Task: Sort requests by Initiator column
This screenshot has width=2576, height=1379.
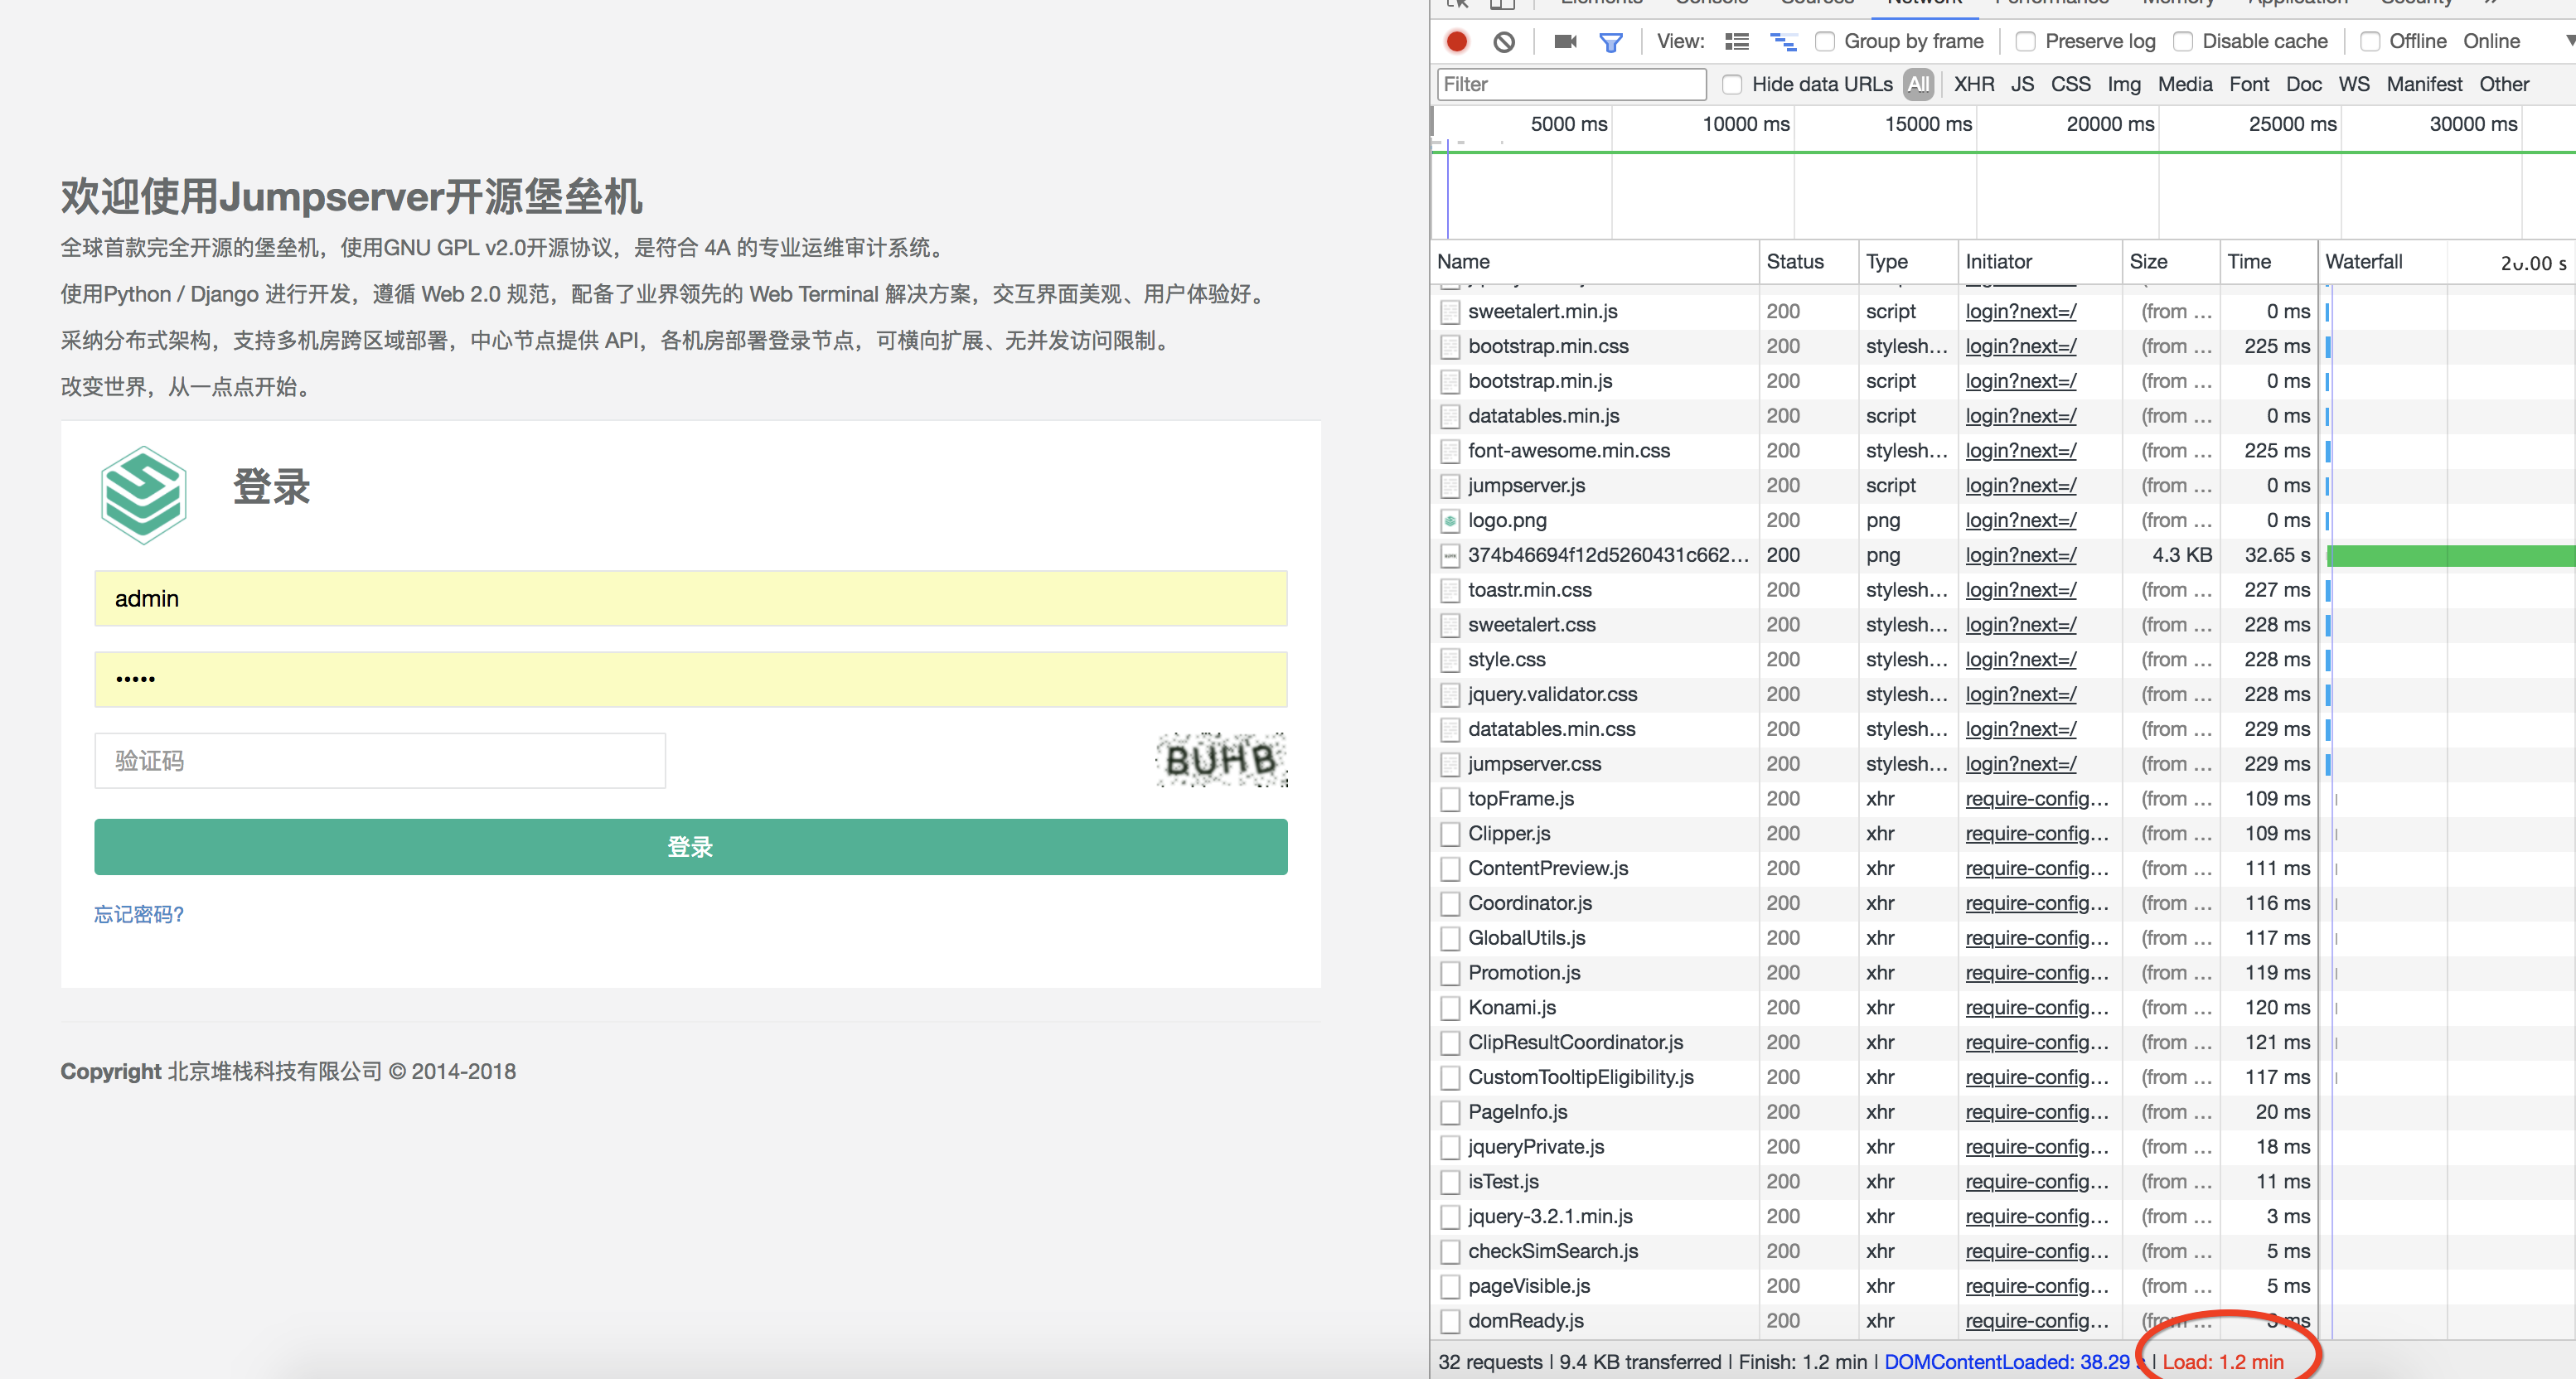Action: coord(2039,261)
